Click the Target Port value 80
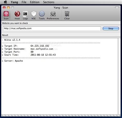Image resolution: width=122 pixels, height=118 pixels. coord(32,52)
